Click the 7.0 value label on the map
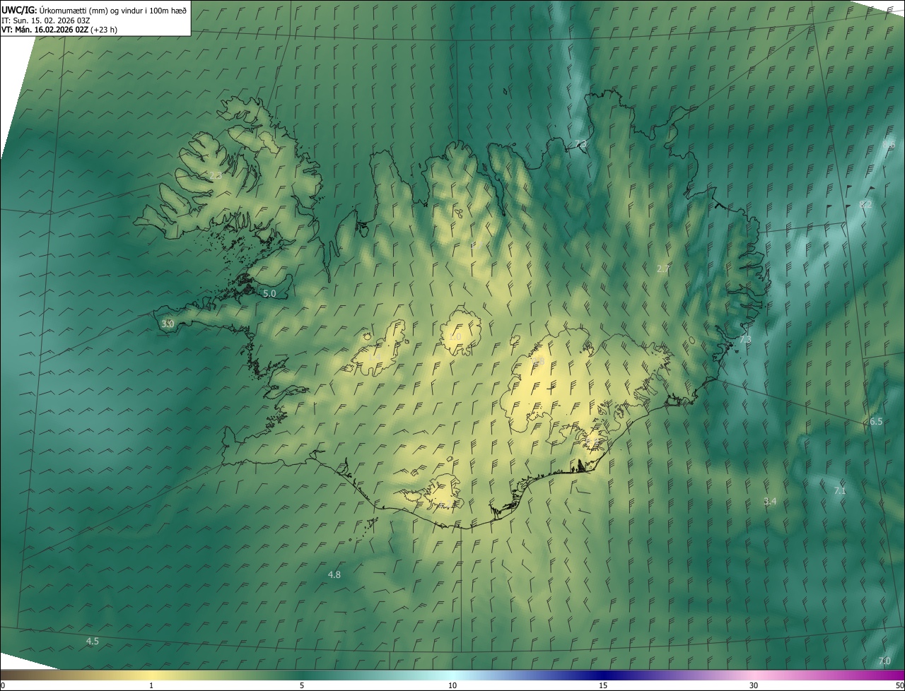 (884, 661)
